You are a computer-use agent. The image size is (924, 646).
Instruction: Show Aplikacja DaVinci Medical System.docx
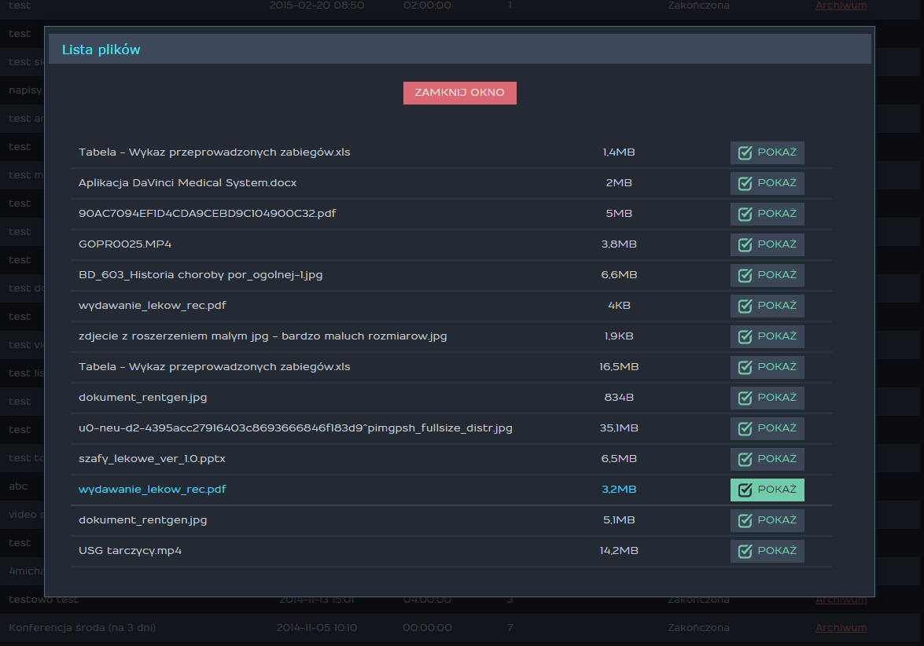click(768, 183)
